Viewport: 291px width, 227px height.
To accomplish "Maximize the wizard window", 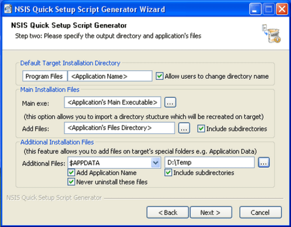I will (268, 9).
